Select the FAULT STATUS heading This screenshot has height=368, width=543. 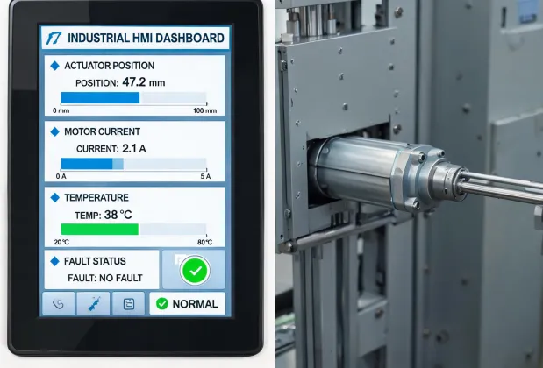coord(95,261)
